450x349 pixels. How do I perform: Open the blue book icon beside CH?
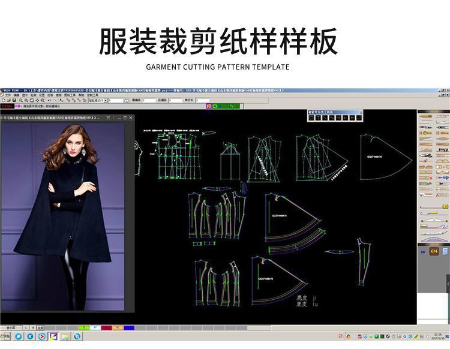click(x=445, y=251)
